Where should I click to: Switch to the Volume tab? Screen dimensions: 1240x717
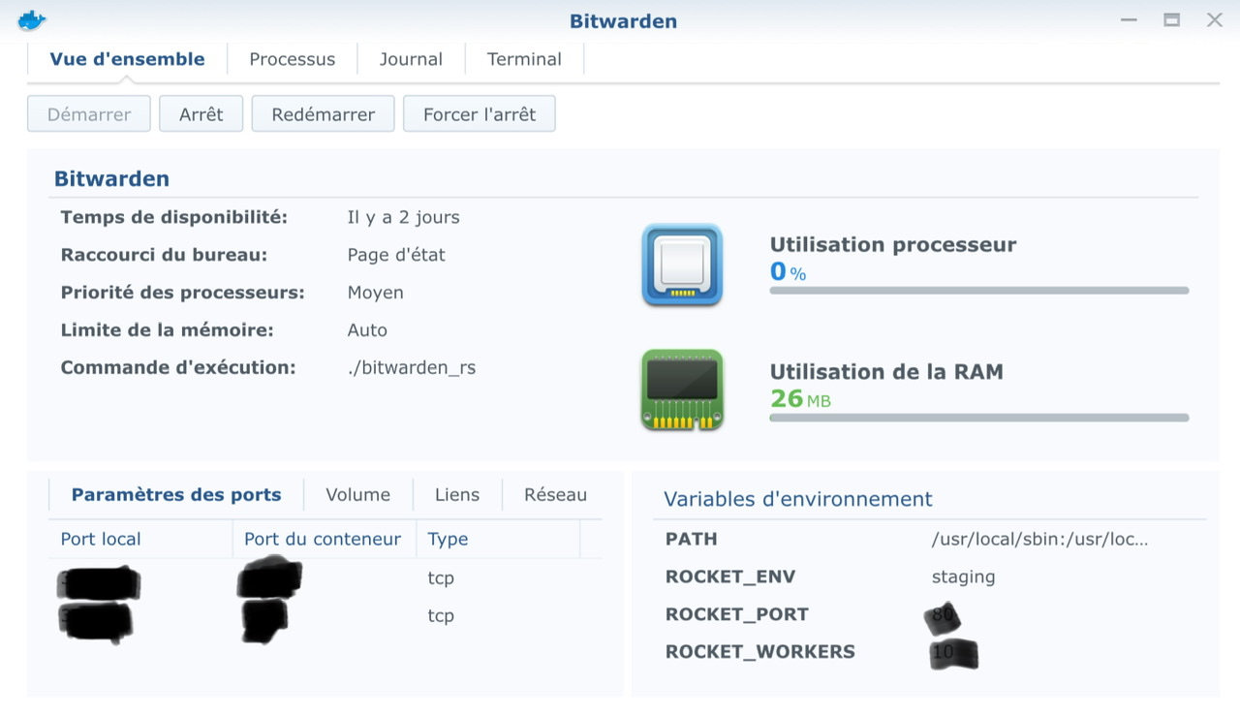pos(357,495)
